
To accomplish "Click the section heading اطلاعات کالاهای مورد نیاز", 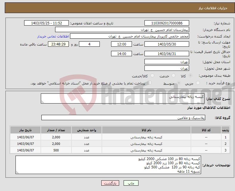I will tap(208, 108).
